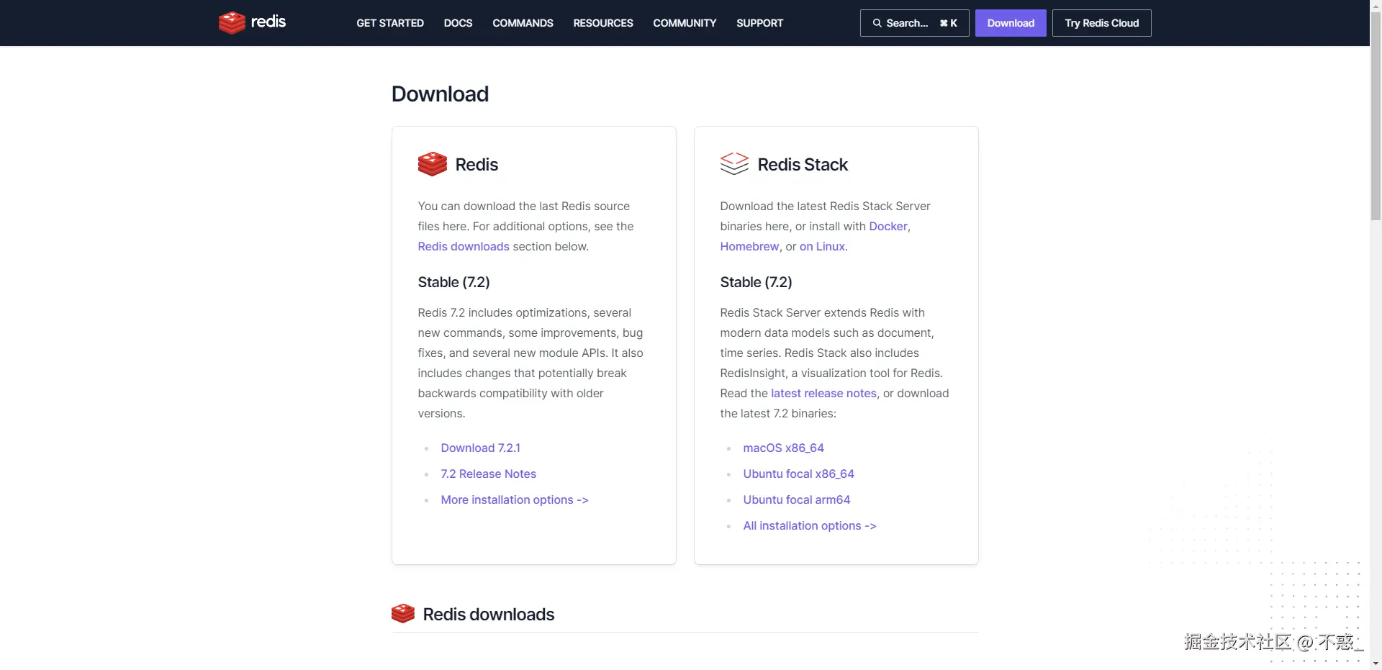
Task: Open the COMMANDS menu
Action: (x=523, y=22)
